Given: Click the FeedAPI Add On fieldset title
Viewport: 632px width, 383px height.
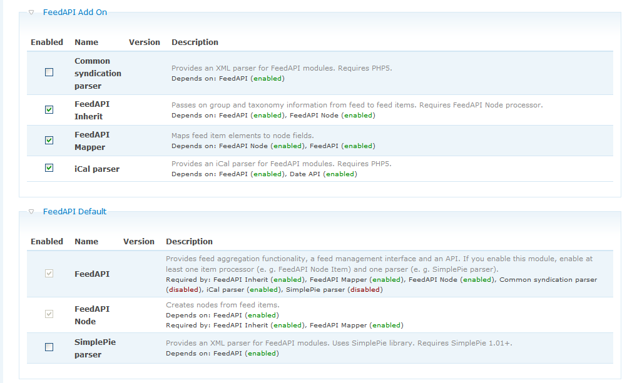Looking at the screenshot, I should [x=74, y=12].
